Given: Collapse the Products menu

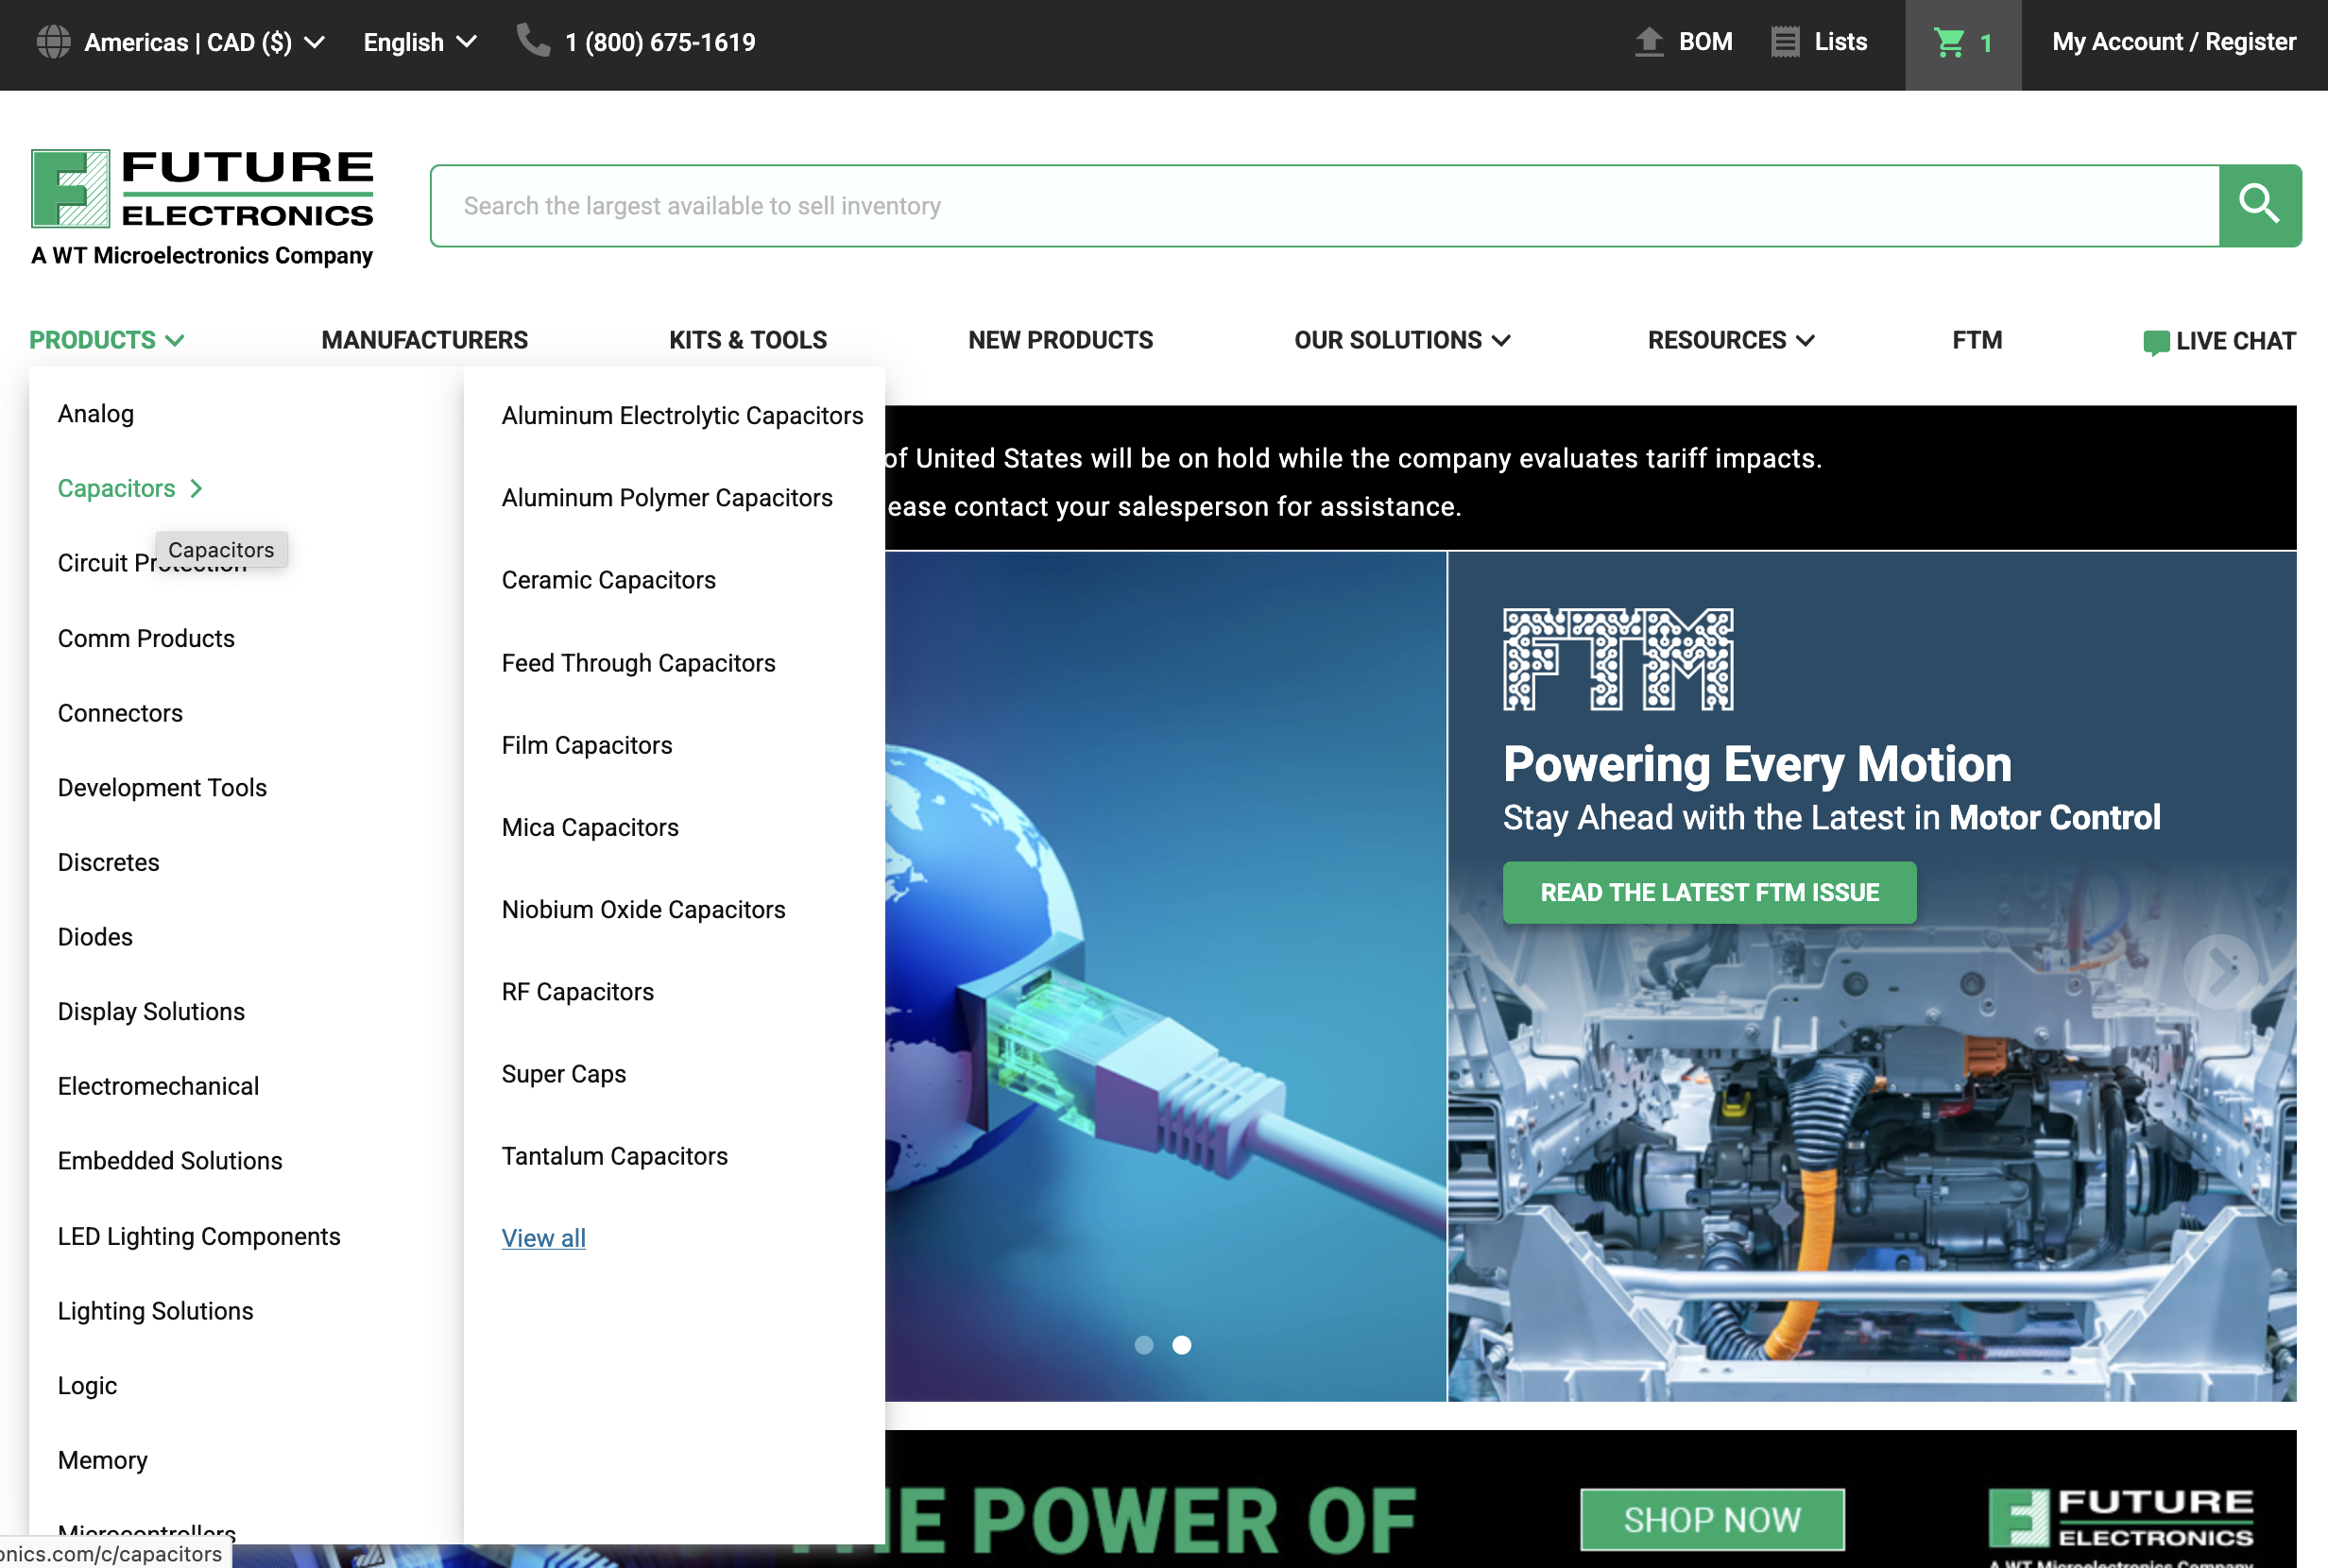Looking at the screenshot, I should [x=106, y=340].
